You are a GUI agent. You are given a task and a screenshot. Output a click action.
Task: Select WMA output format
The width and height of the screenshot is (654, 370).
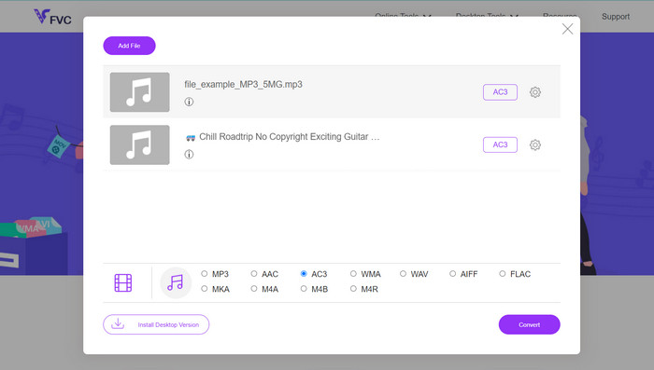[353, 273]
